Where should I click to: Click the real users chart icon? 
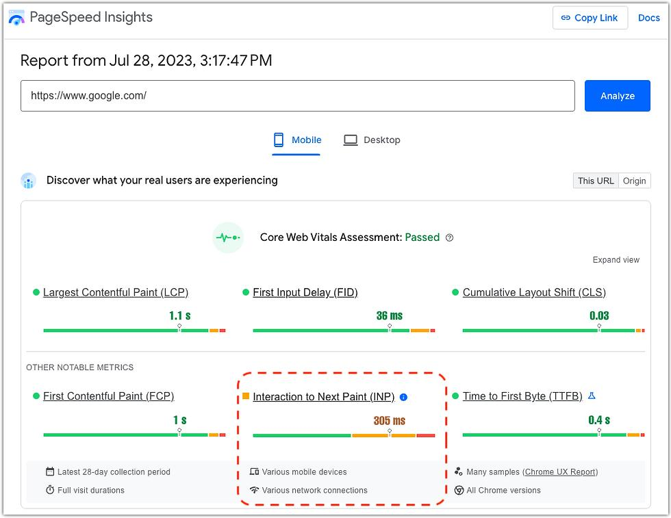tap(28, 181)
